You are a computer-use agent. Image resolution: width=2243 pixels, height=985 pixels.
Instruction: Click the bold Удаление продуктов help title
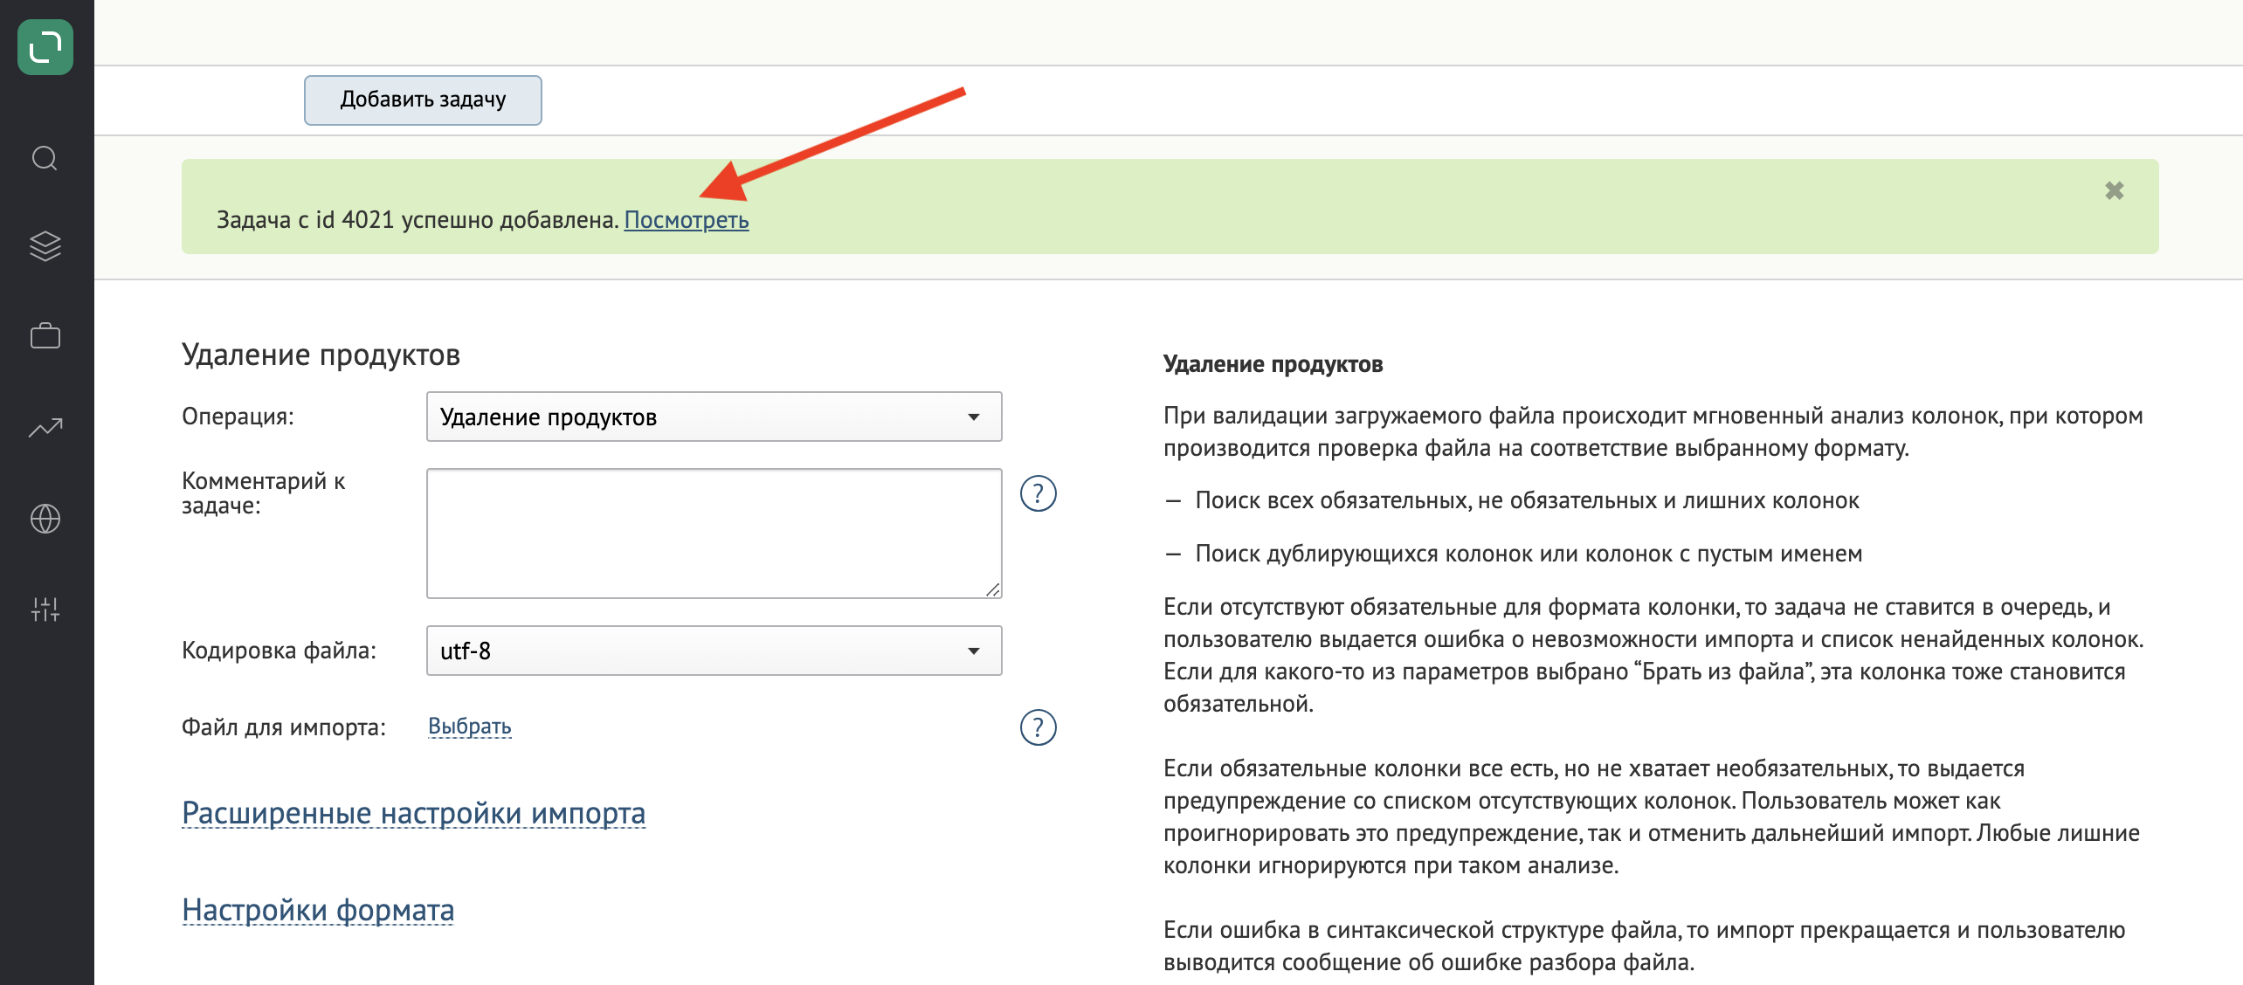tap(1273, 364)
